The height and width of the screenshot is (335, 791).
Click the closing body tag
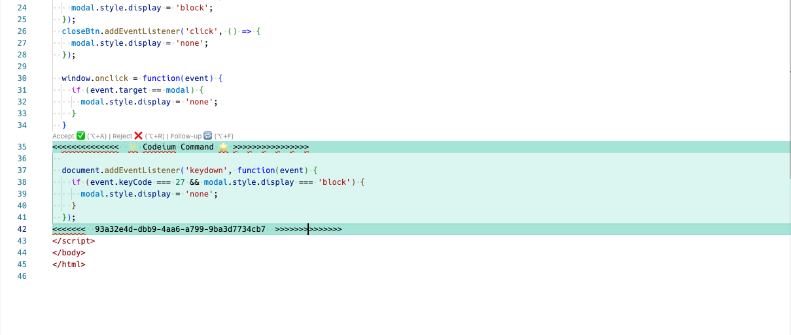[69, 253]
